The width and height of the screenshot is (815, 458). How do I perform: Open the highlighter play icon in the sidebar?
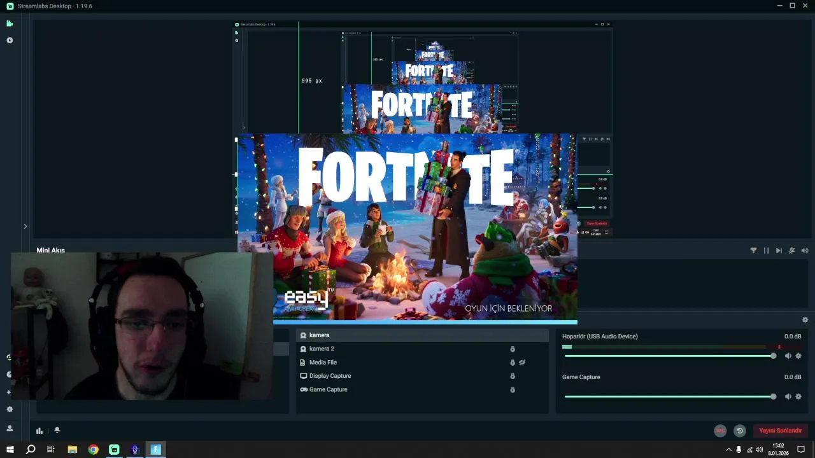pos(10,40)
